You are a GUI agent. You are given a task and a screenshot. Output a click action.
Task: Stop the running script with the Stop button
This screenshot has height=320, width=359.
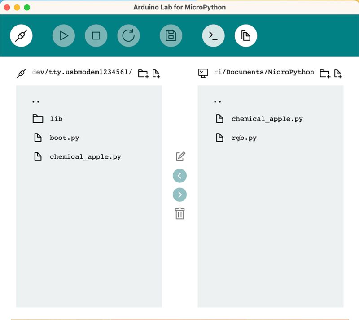point(96,36)
